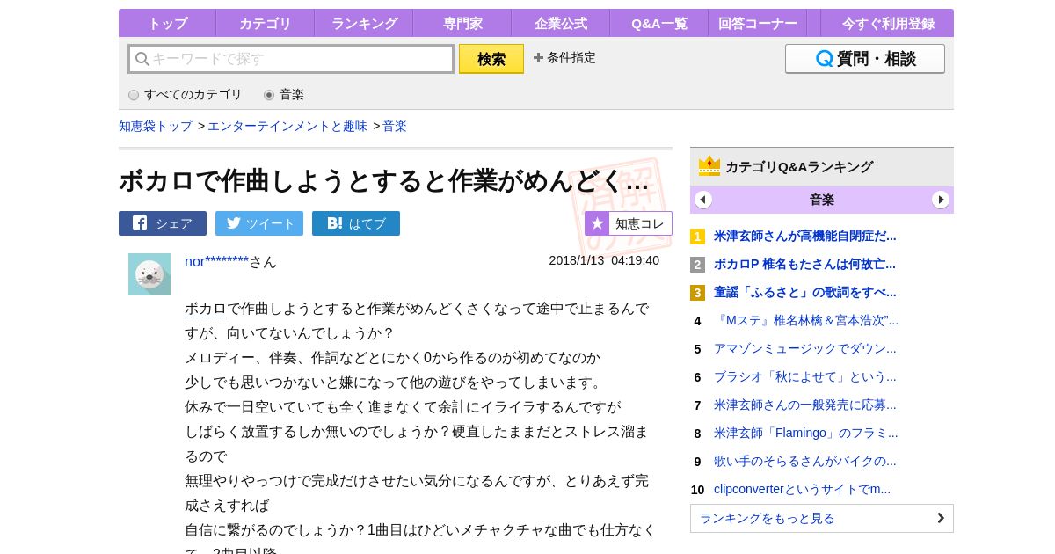Open the トップ tab
Screen dimensions: 1055x554
(167, 24)
